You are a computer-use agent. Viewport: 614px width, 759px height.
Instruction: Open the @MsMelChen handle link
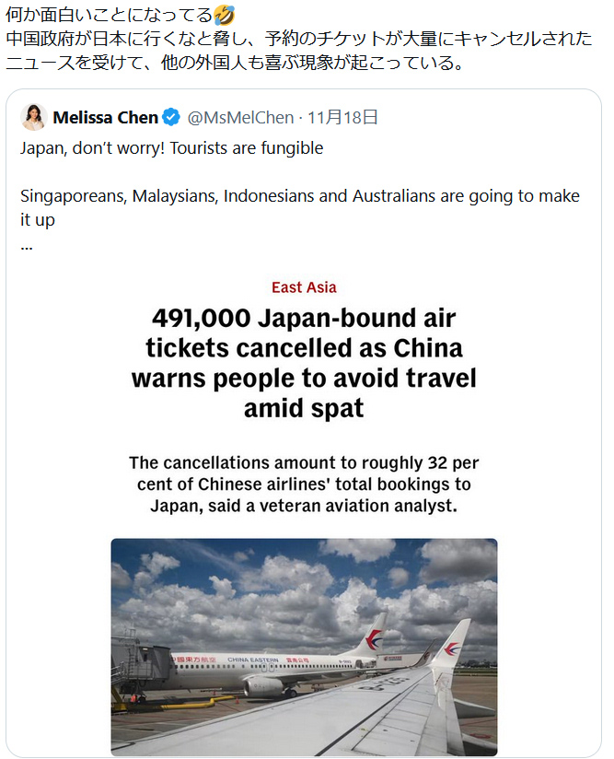(x=240, y=117)
